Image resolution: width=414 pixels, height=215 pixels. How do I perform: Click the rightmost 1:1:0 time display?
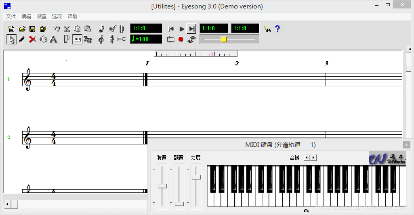[245, 28]
